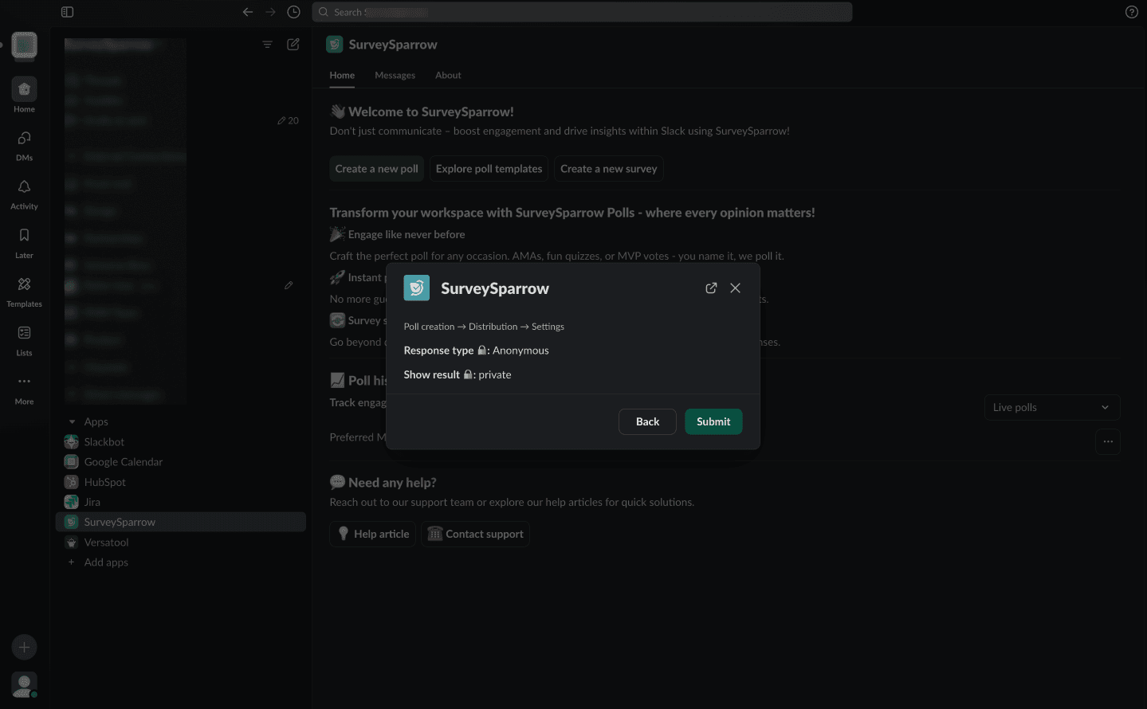
Task: Open the history clock icon
Action: [x=293, y=12]
